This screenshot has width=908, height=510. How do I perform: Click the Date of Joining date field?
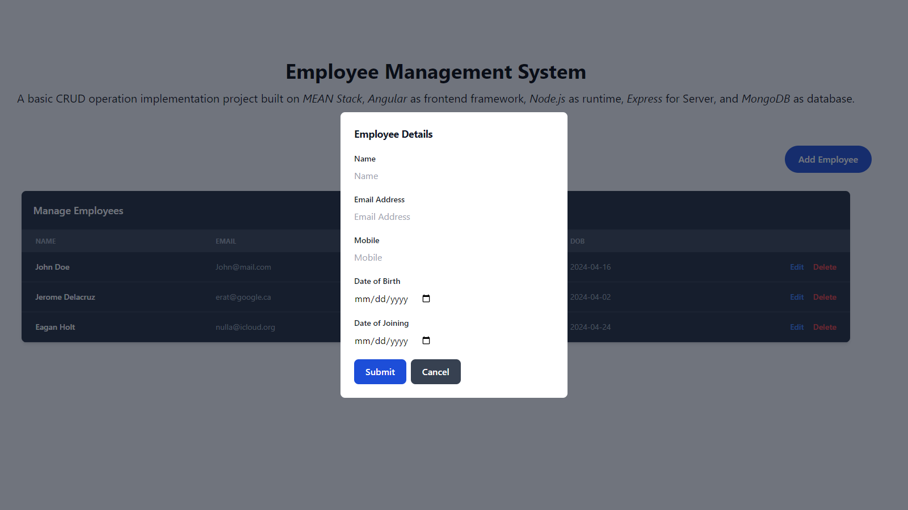[393, 341]
